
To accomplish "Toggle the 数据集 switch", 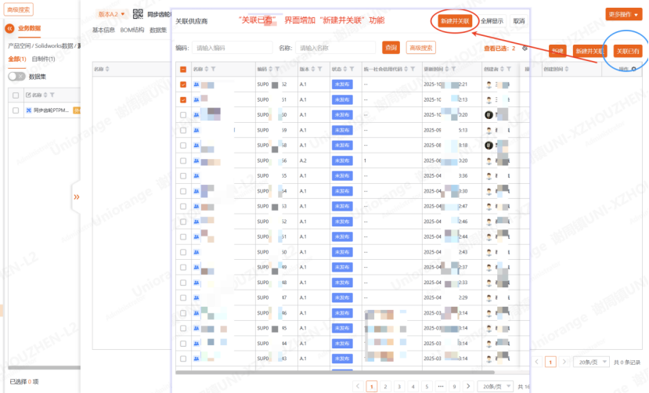I will (16, 77).
